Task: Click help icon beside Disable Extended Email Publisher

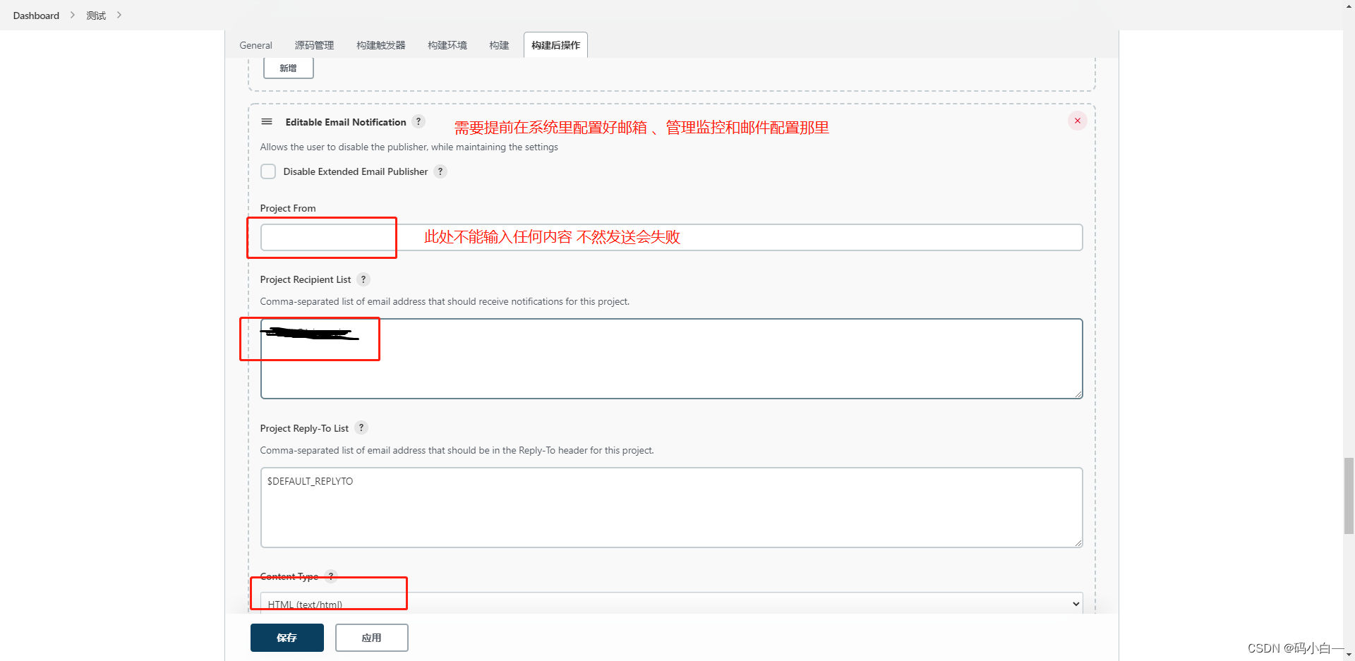Action: coord(440,171)
